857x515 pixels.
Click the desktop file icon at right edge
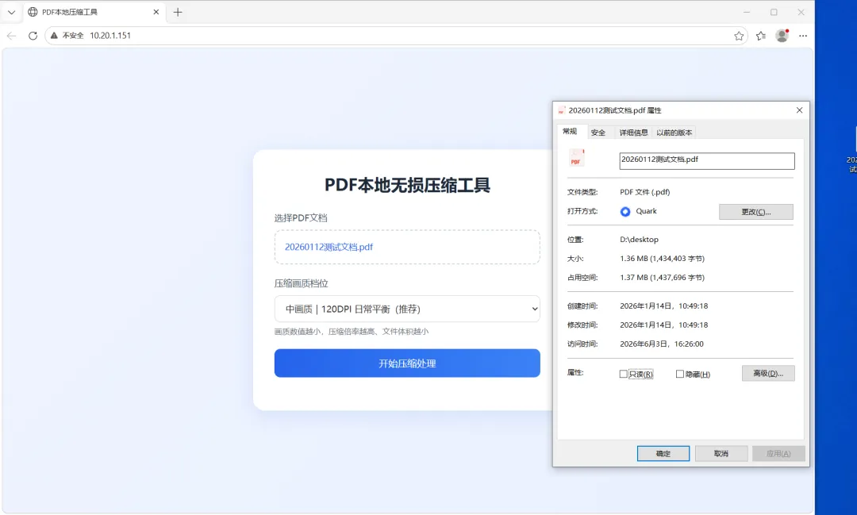(852, 150)
